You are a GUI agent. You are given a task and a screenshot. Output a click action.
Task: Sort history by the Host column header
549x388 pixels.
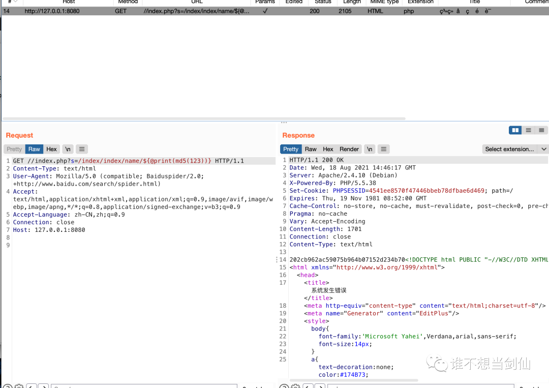(69, 2)
